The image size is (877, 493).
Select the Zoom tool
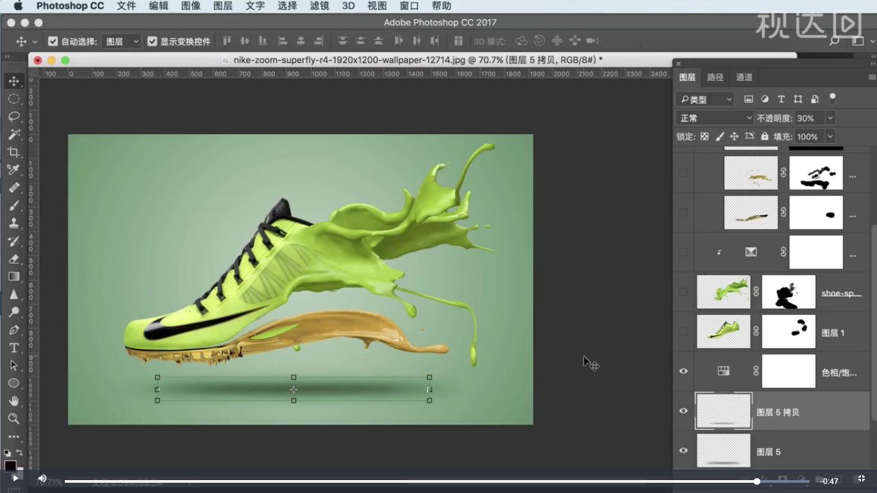(x=13, y=419)
